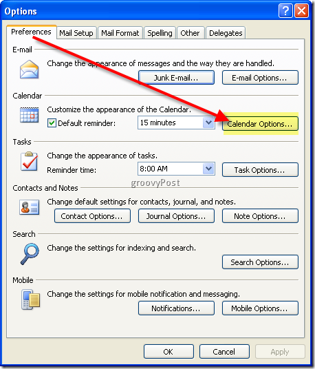
Task: Expand the 15 minutes reminder dropdown
Action: coord(208,123)
